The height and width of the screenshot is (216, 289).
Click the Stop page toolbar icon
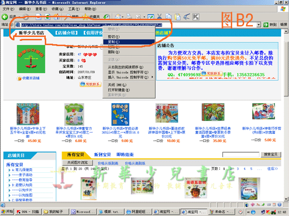(39, 17)
